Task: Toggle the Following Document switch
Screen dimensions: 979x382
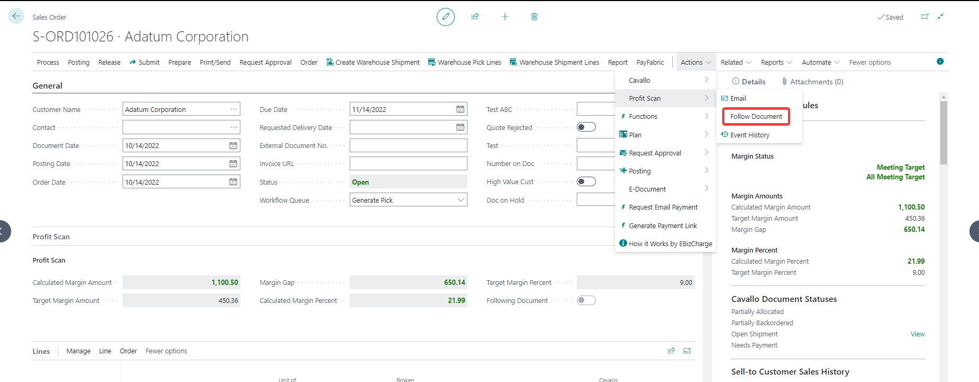Action: tap(586, 300)
